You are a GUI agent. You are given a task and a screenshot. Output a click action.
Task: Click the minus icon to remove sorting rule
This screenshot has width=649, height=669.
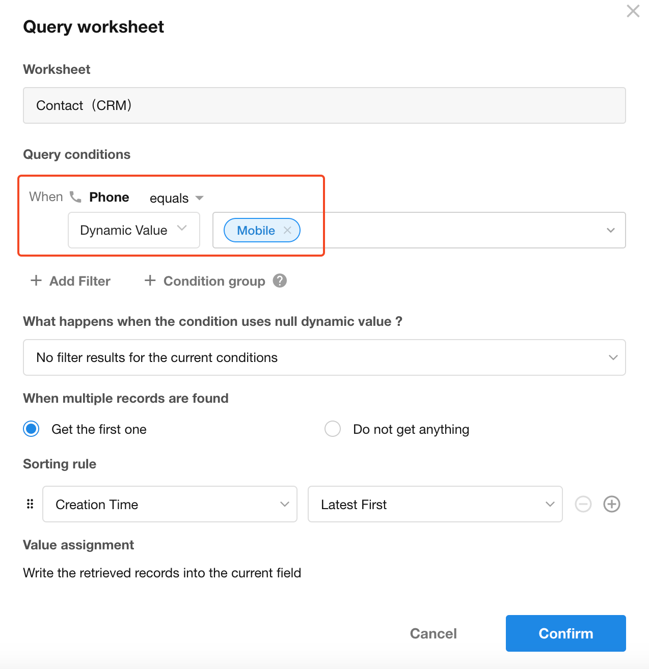click(583, 504)
